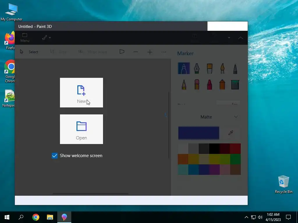Click the current color dark blue box
Viewport: 298px width, 223px height.
tap(198, 133)
